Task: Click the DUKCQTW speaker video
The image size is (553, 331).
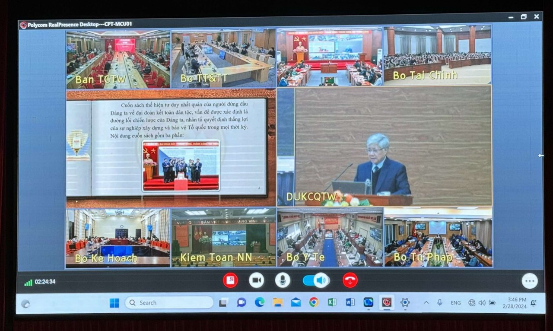Action: (x=385, y=146)
